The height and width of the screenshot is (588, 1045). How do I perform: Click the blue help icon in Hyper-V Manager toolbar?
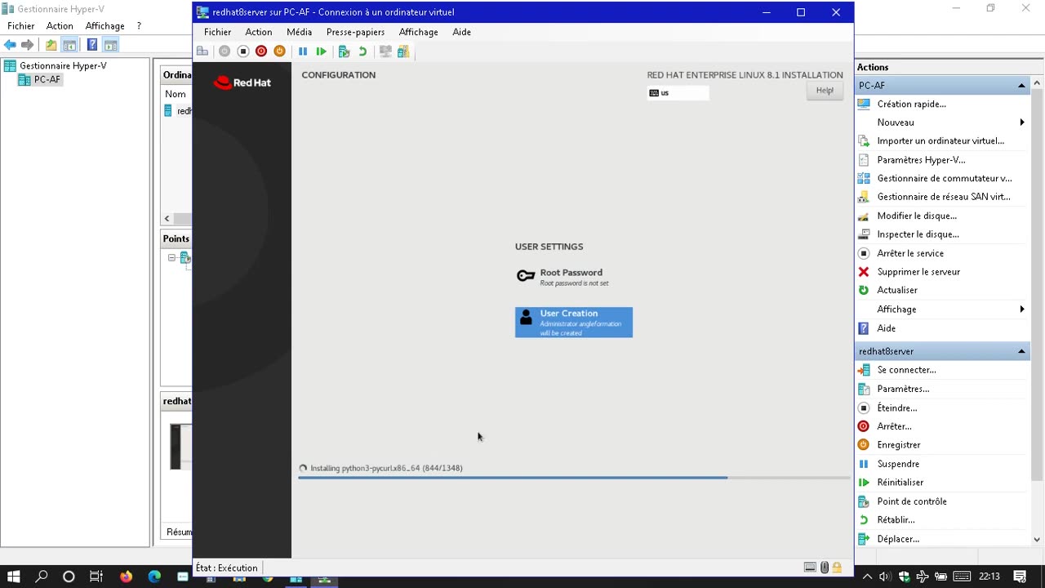[x=92, y=45]
